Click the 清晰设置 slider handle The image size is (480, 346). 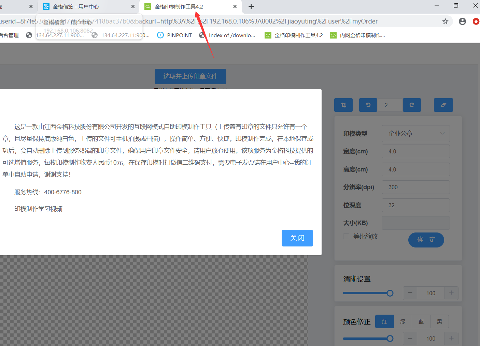(x=390, y=293)
